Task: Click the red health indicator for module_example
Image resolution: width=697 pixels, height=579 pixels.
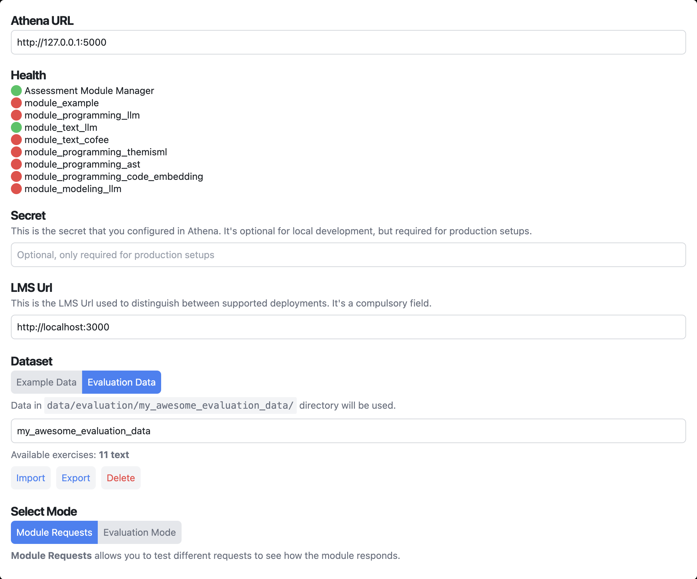Action: coord(16,103)
